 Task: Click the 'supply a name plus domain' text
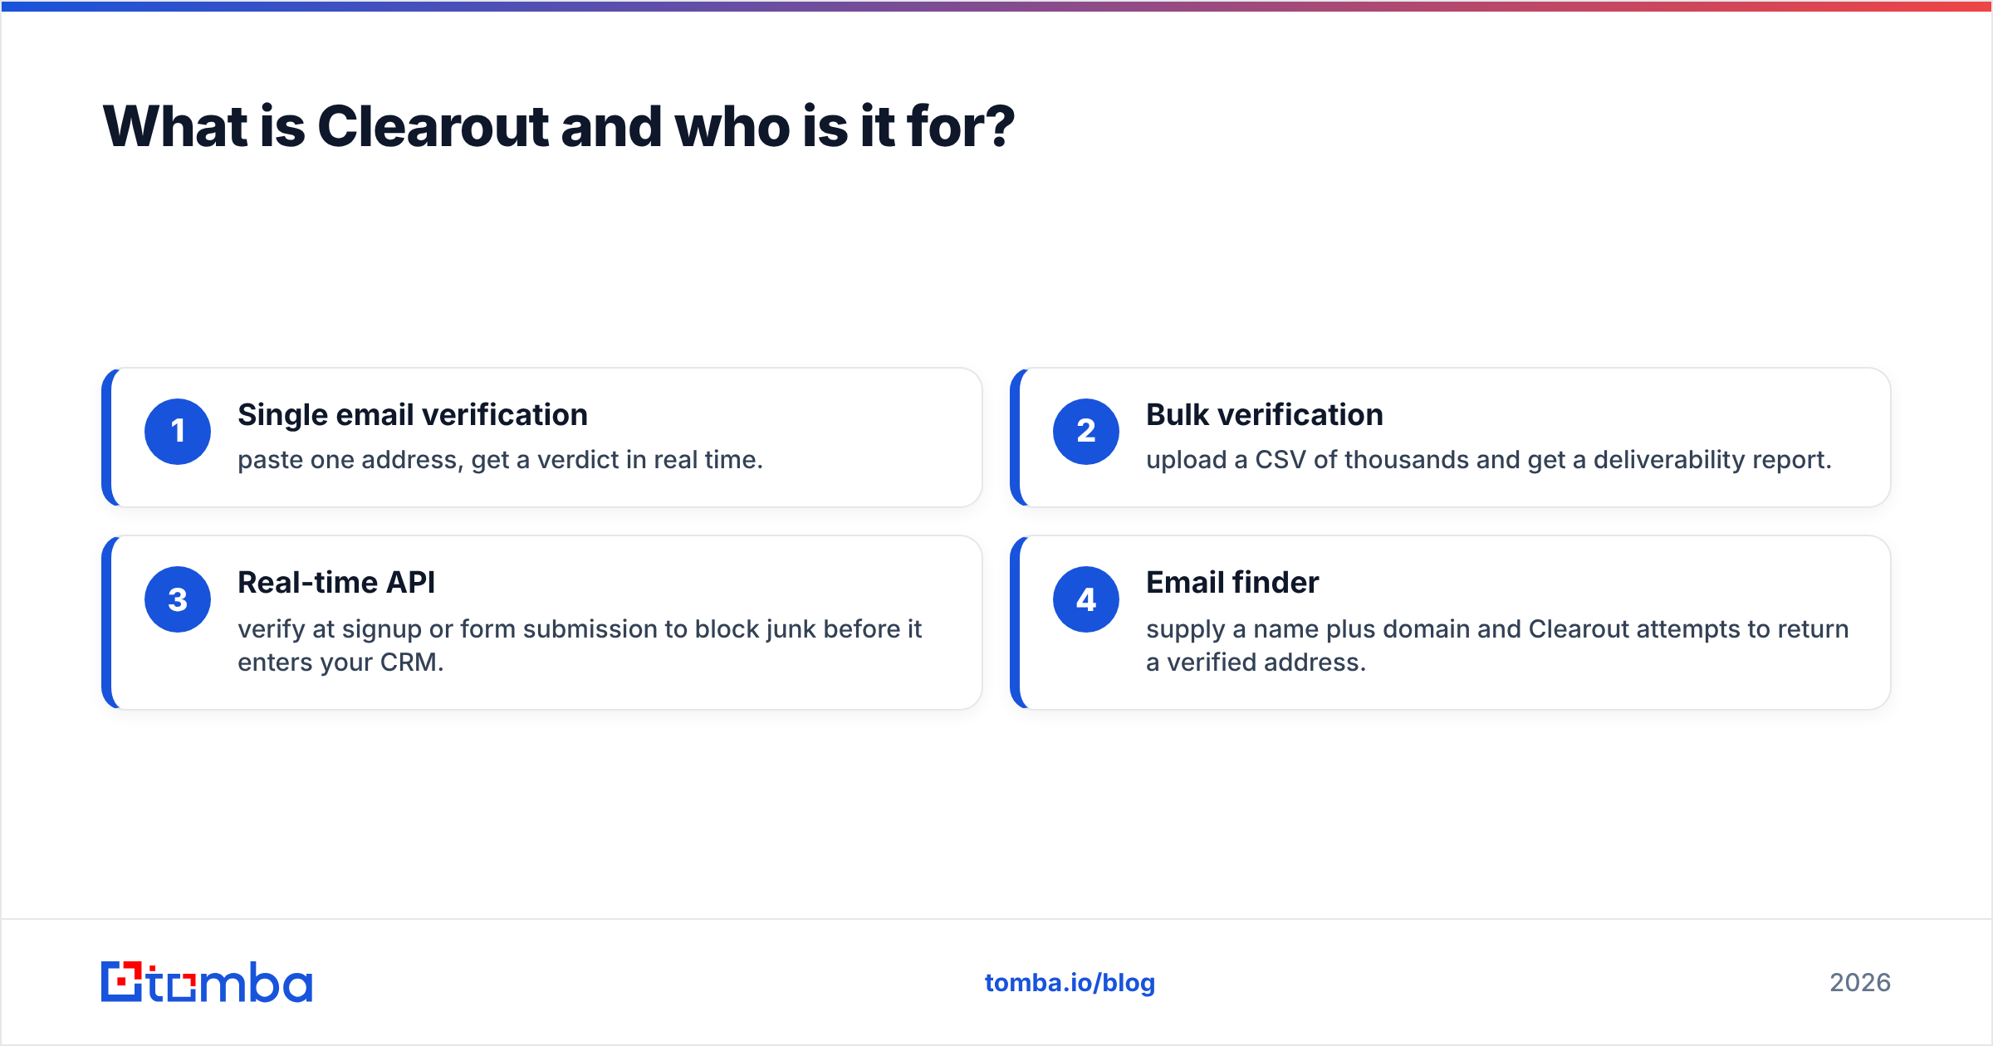[x=1497, y=646]
